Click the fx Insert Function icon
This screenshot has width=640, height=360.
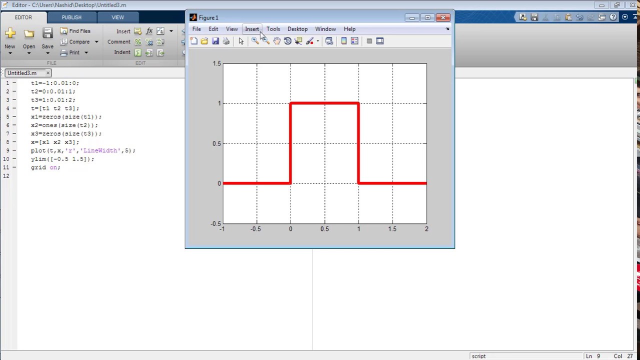[x=149, y=31]
